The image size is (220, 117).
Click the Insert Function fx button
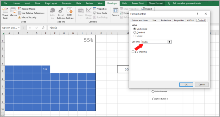tap(43, 28)
